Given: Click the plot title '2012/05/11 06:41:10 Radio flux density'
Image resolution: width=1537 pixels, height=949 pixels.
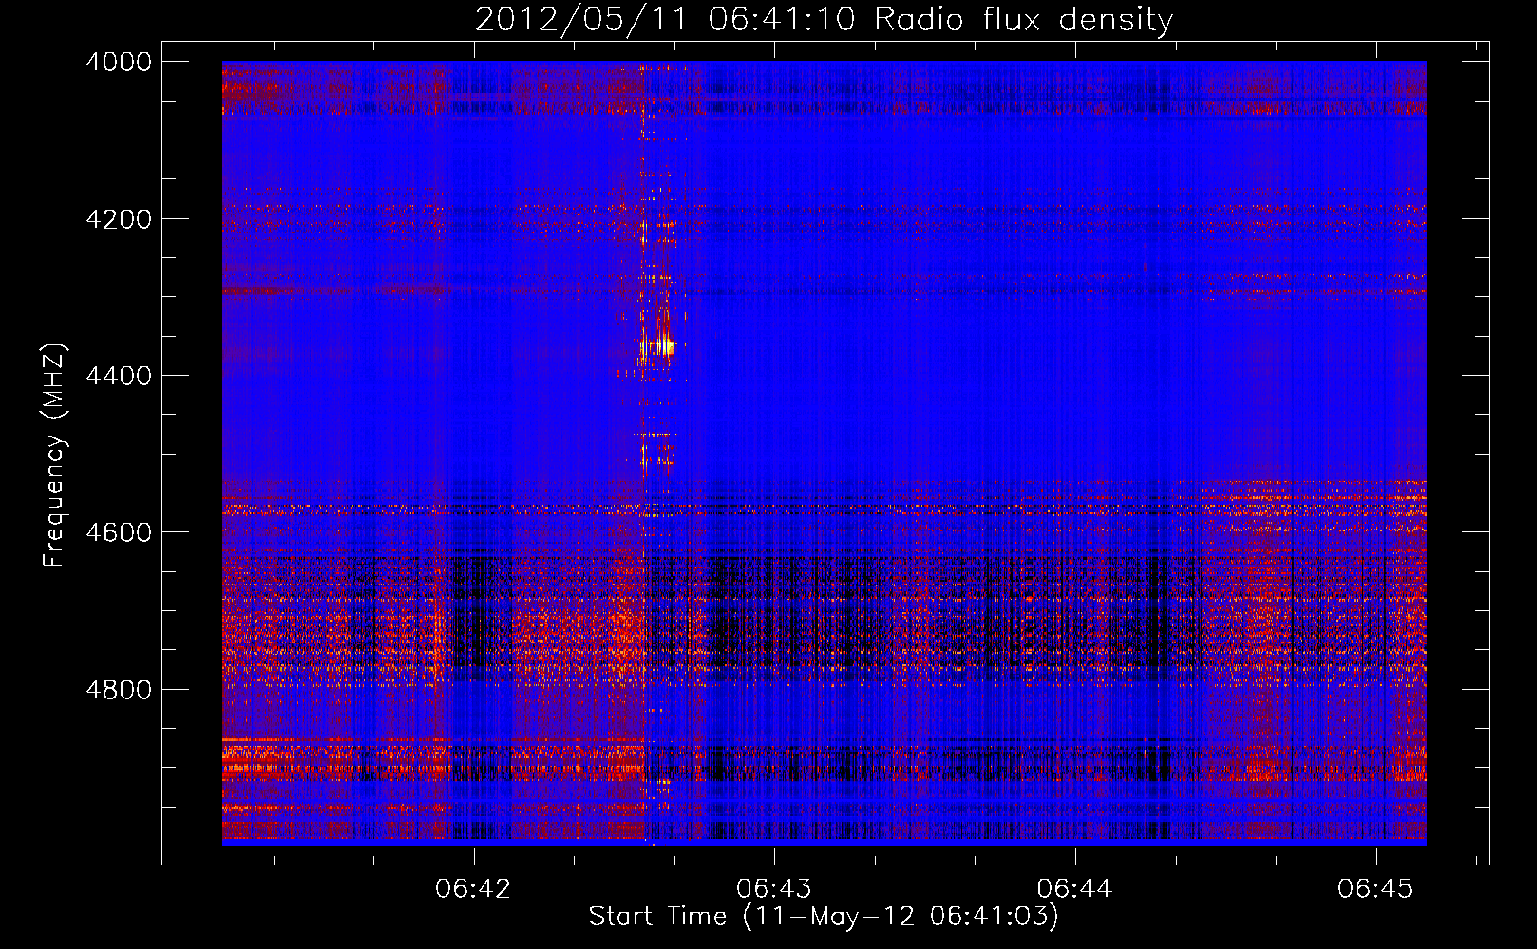Looking at the screenshot, I should 824,19.
